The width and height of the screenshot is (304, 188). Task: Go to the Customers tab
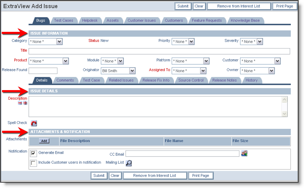[174, 20]
